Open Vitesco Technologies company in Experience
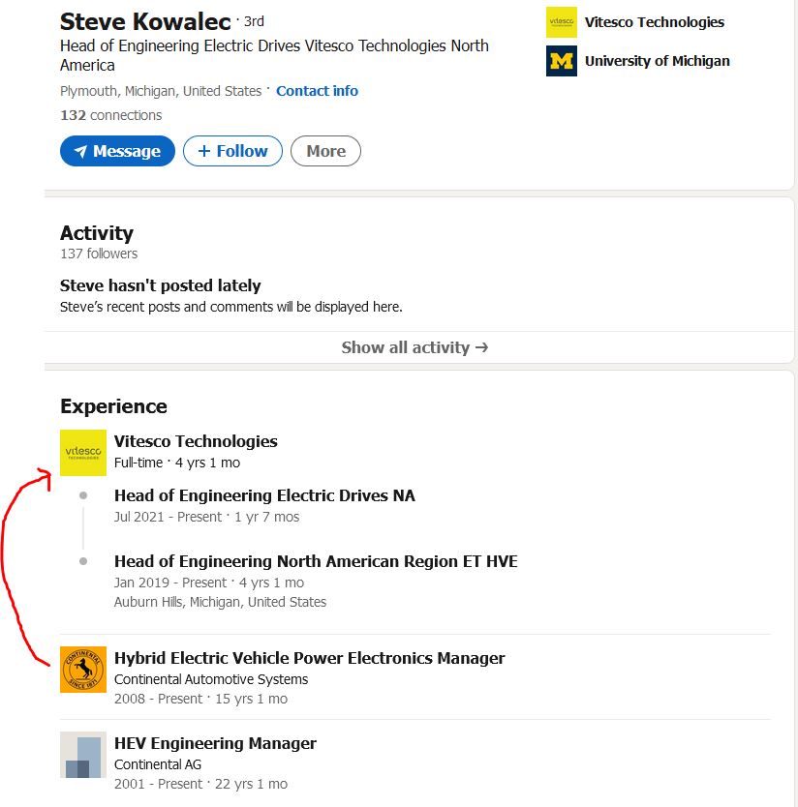Image resolution: width=798 pixels, height=807 pixels. click(196, 441)
